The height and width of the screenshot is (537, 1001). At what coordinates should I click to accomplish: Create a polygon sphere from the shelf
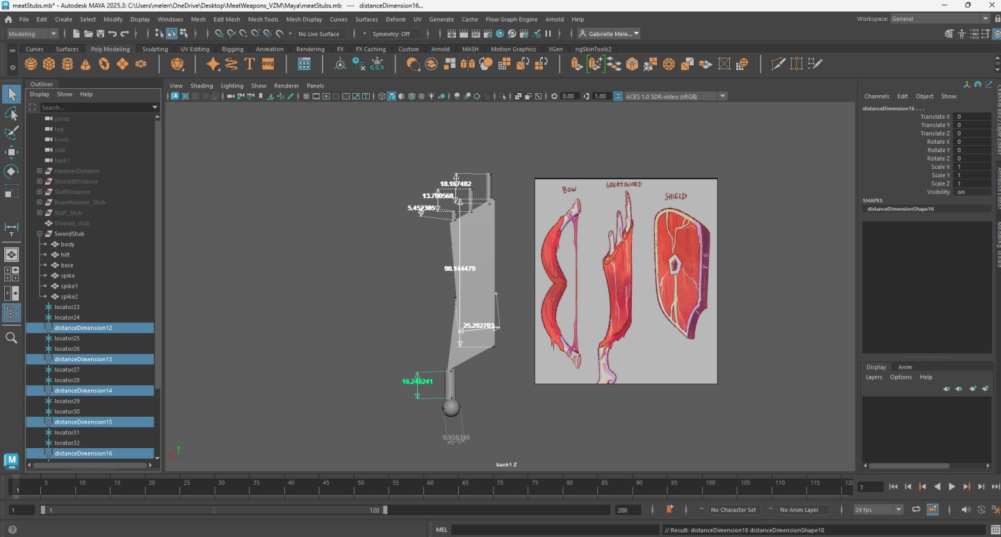[31, 64]
